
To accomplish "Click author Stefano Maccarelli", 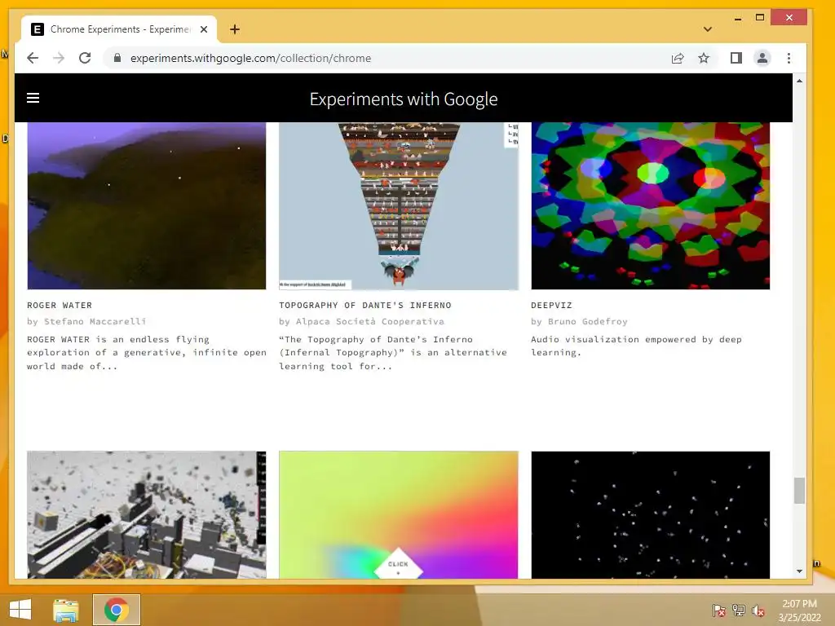I will pyautogui.click(x=95, y=321).
